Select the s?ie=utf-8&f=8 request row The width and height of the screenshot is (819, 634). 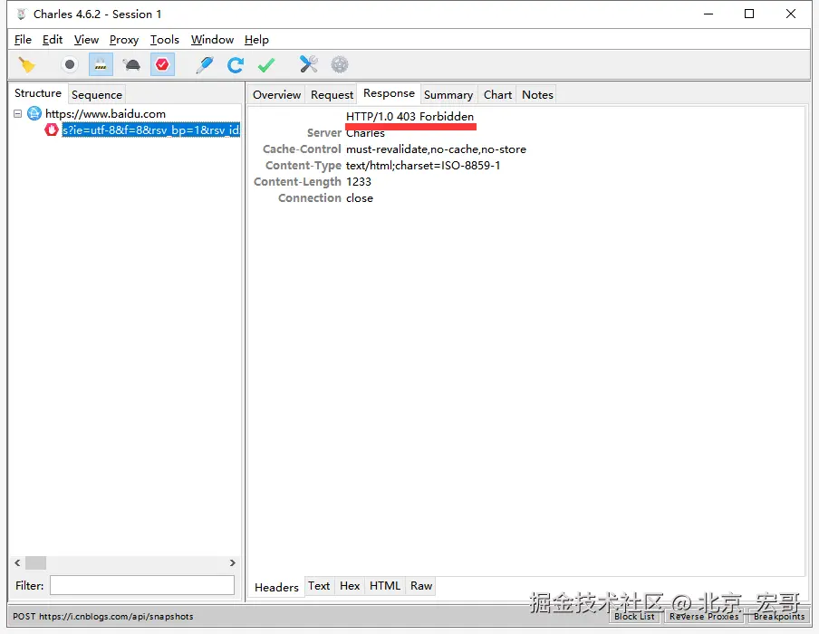coord(151,130)
